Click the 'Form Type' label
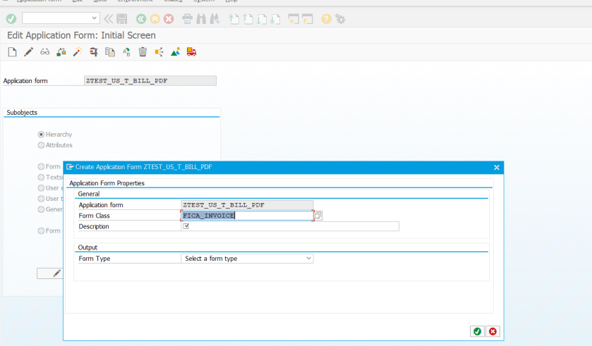592x346 pixels. [x=95, y=259]
